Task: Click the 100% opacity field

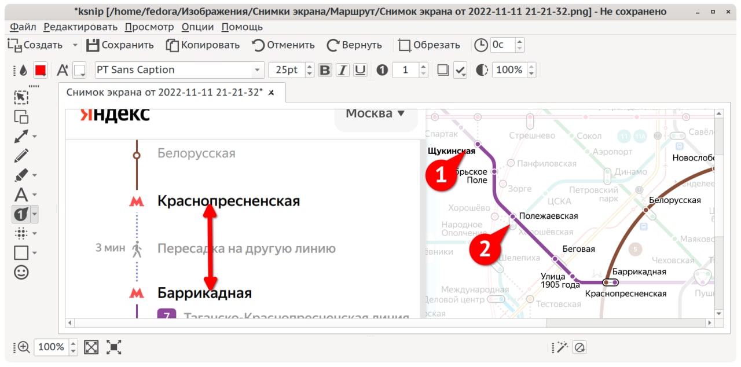Action: 509,70
